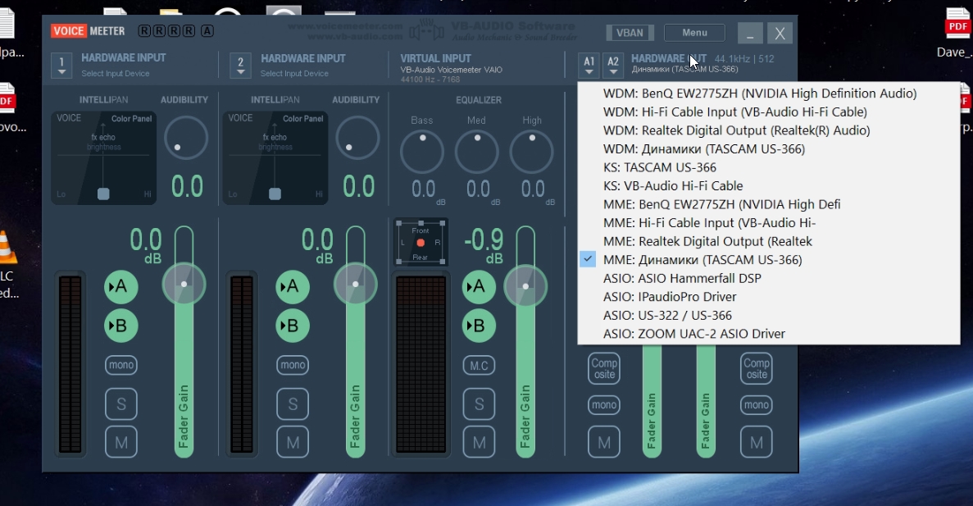
Task: Mute the right output bus with M
Action: click(x=757, y=443)
